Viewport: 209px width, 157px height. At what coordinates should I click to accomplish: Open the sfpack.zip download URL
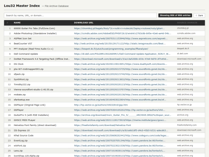120,74
